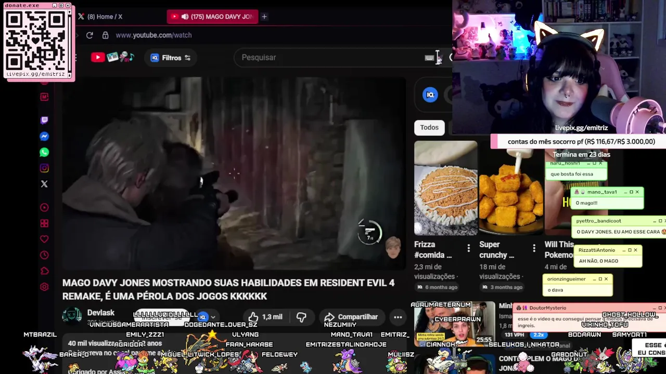Image resolution: width=666 pixels, height=374 pixels.
Task: Click the donate.exe QR code window
Action: click(39, 42)
